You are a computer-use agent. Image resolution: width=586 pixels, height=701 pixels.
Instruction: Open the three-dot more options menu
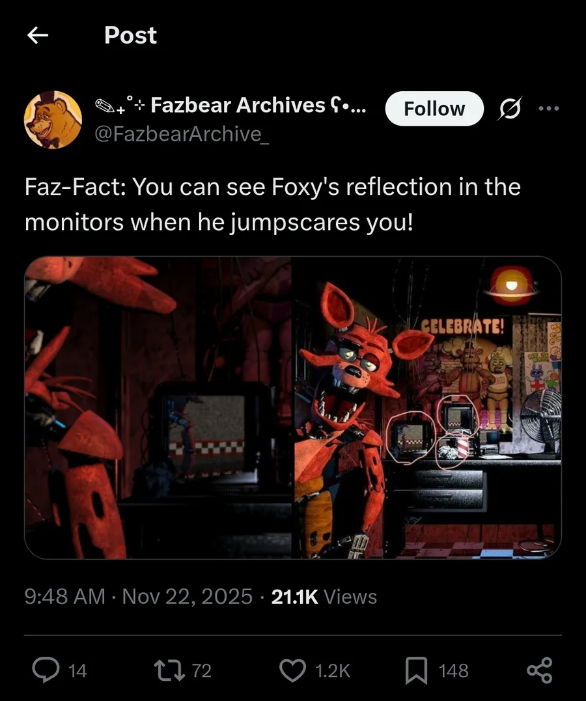point(548,108)
